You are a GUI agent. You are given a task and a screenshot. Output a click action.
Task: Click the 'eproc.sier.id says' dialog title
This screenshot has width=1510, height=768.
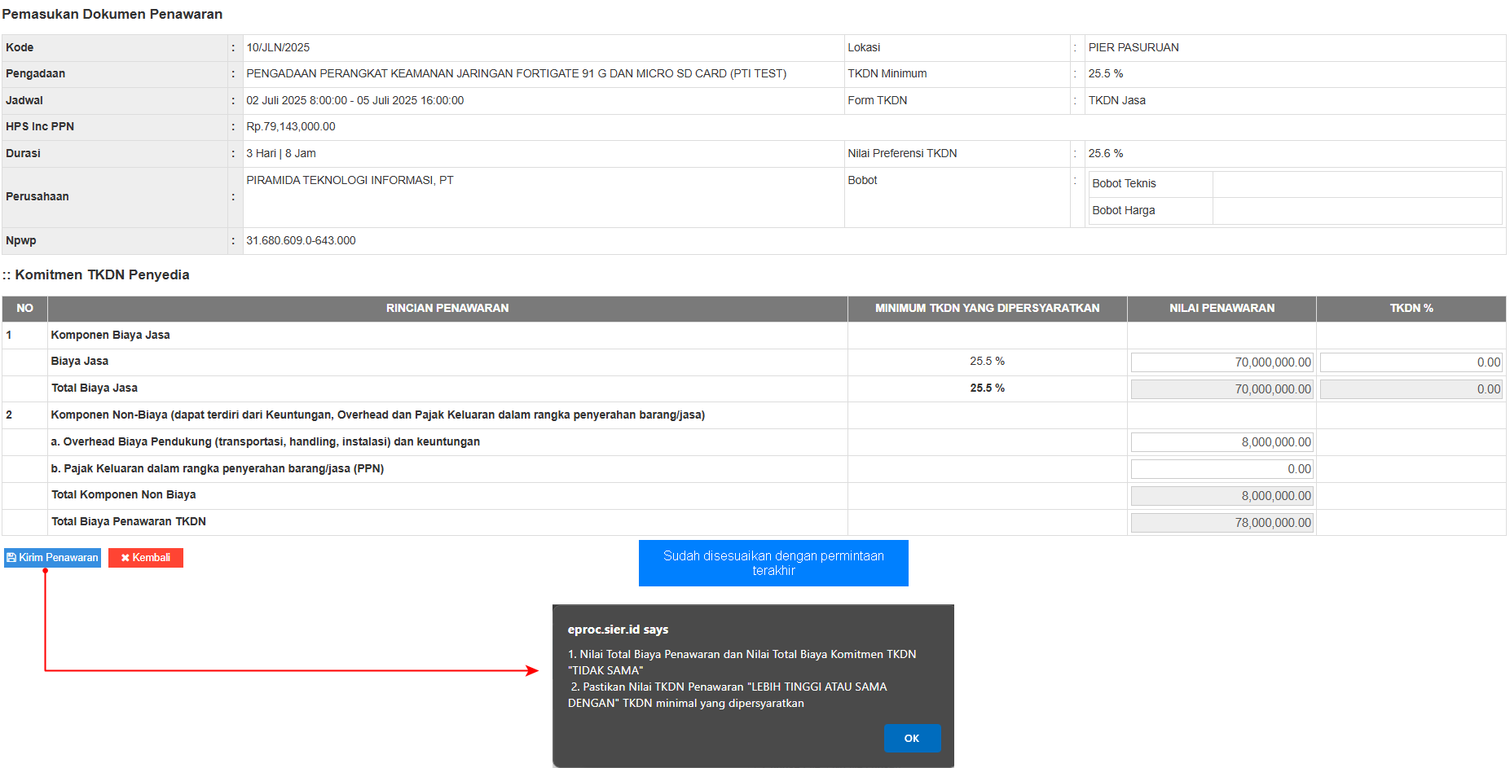(x=618, y=630)
